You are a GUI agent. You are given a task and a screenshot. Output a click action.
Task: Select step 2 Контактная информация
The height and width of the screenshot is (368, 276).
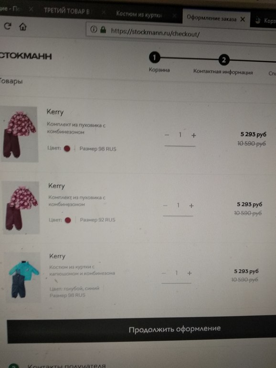coord(223,60)
